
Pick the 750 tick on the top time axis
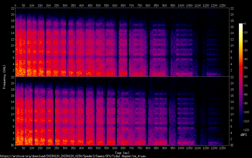(x=140, y=5)
